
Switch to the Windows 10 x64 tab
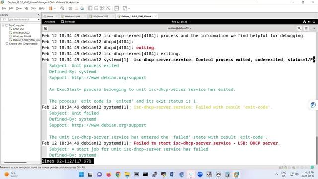coord(72,16)
